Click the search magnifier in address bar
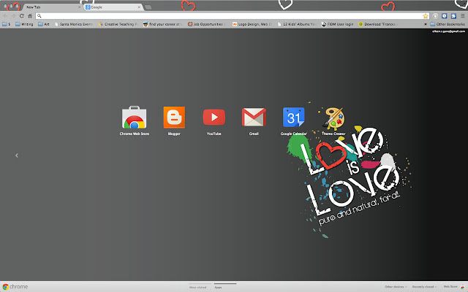Viewport: 468px width, 292px height. pos(39,16)
